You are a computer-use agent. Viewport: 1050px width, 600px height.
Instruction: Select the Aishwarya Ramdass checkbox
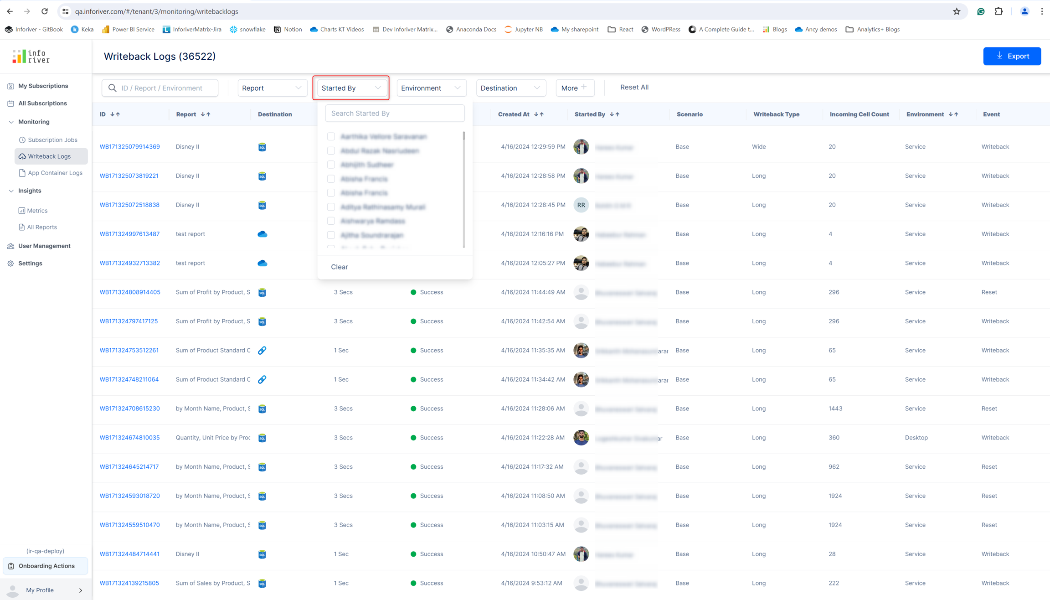click(331, 221)
